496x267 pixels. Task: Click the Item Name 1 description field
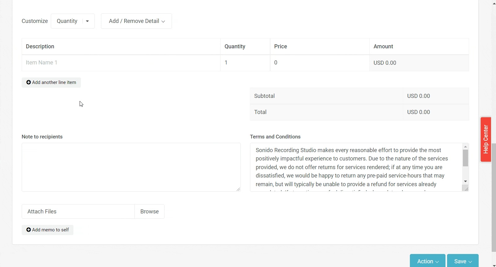tap(121, 63)
